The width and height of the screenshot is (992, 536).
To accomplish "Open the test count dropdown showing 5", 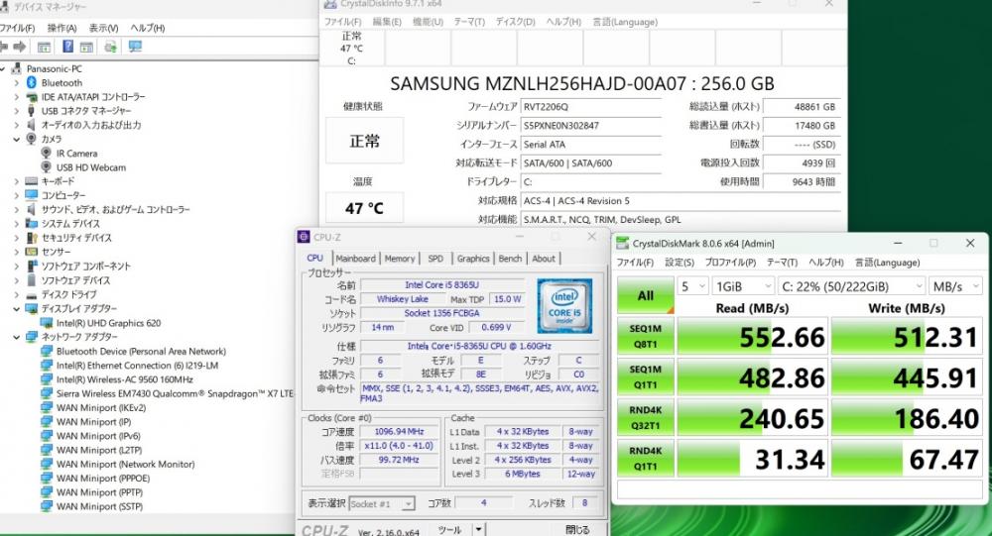I will 692,286.
